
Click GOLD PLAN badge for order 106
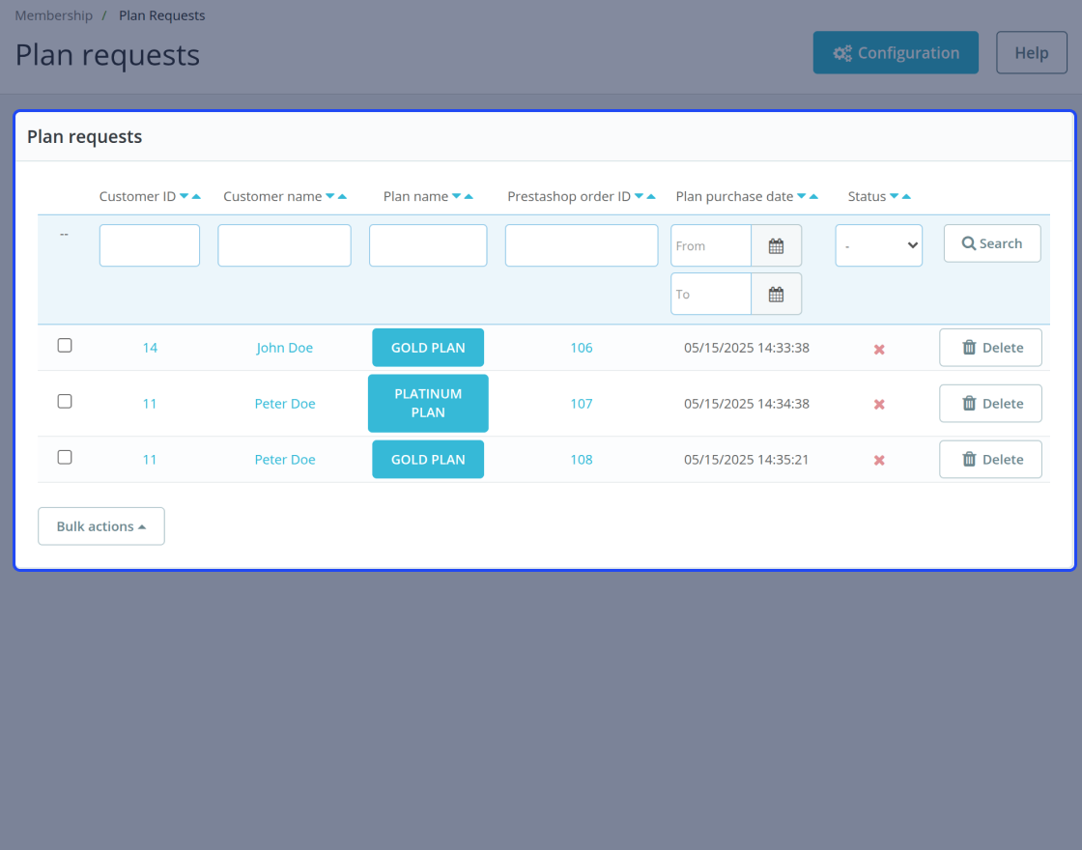pyautogui.click(x=428, y=348)
